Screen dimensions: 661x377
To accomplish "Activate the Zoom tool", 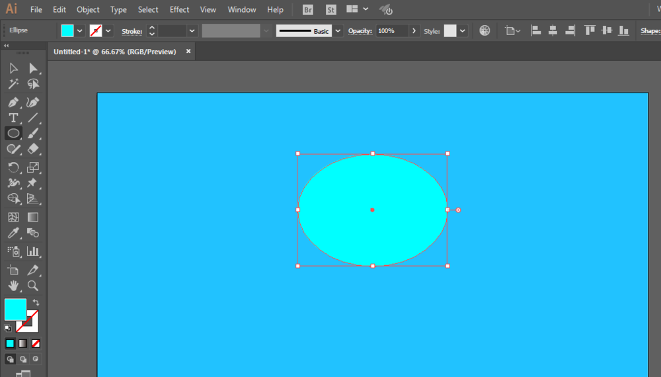I will (x=32, y=286).
